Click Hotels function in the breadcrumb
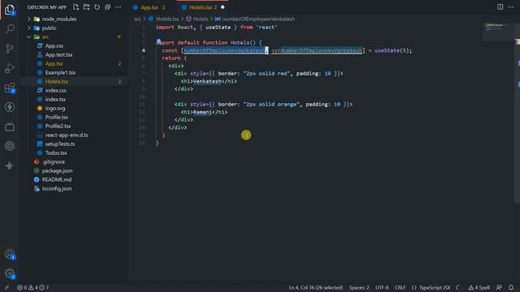Screen dimensions: 520x292 (201, 19)
